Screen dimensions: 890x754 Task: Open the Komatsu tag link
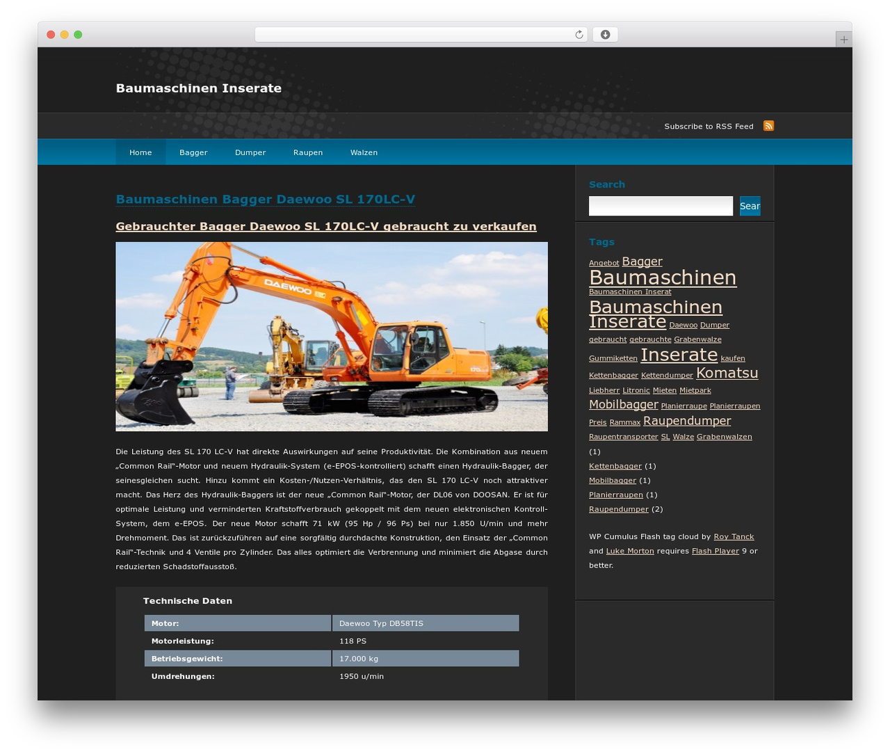727,373
